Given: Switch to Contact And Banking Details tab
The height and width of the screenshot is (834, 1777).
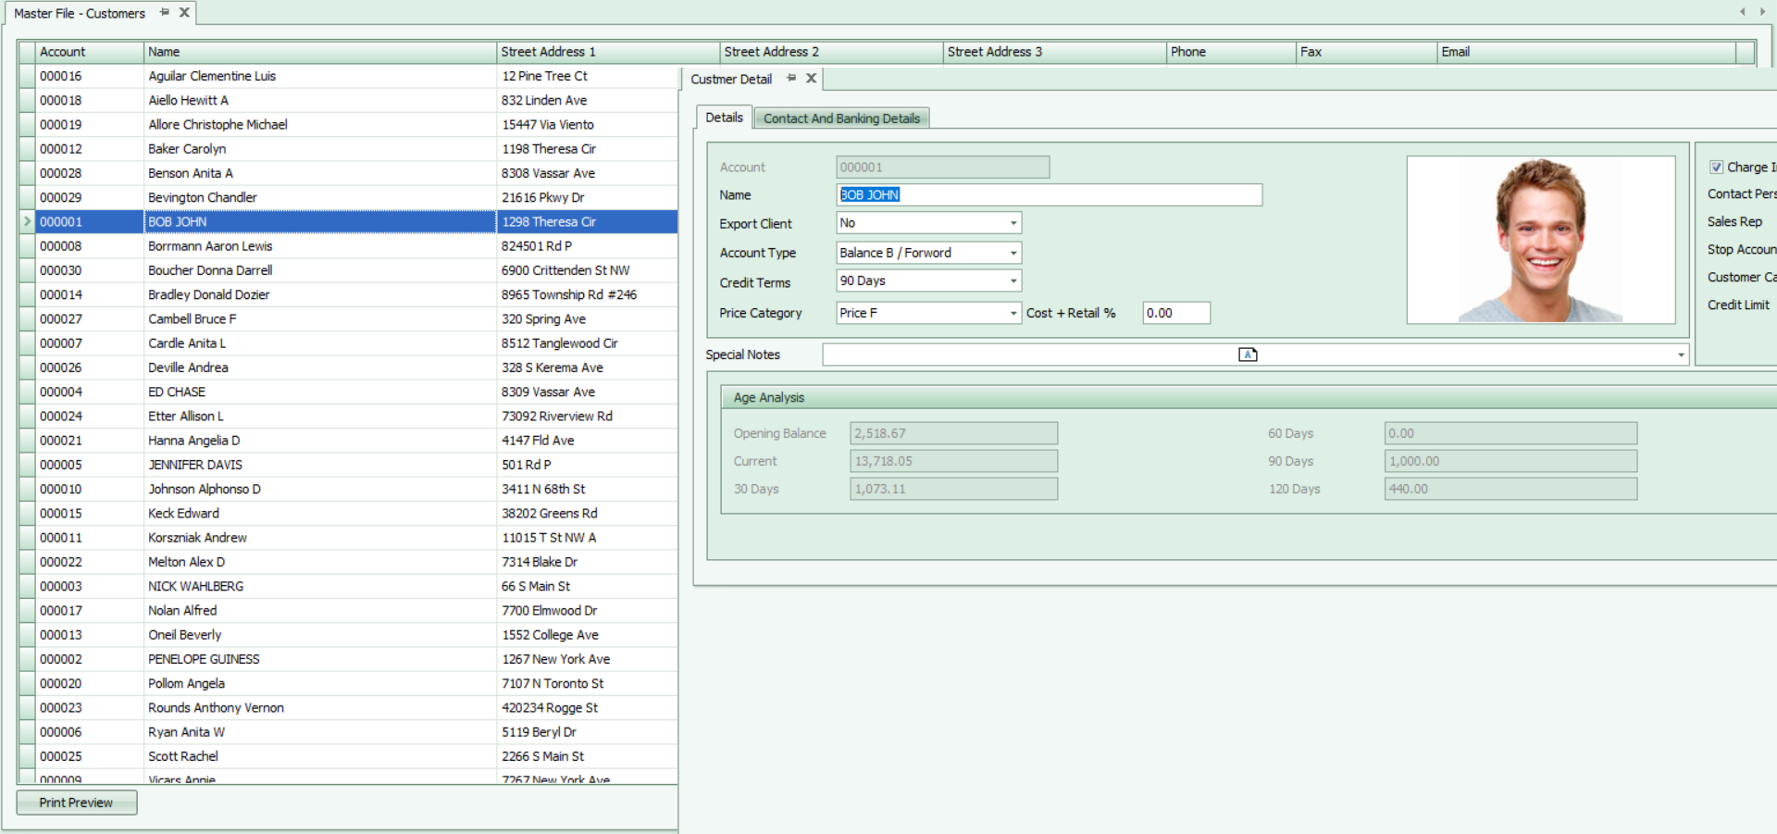Looking at the screenshot, I should click(x=841, y=118).
